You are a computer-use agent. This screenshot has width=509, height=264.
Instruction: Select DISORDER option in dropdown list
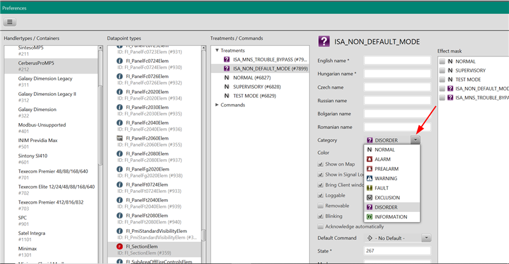click(x=390, y=207)
